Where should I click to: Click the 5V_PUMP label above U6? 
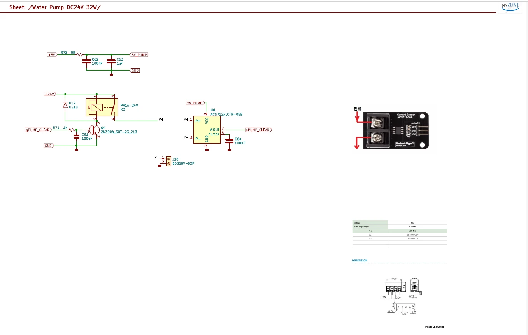click(195, 103)
